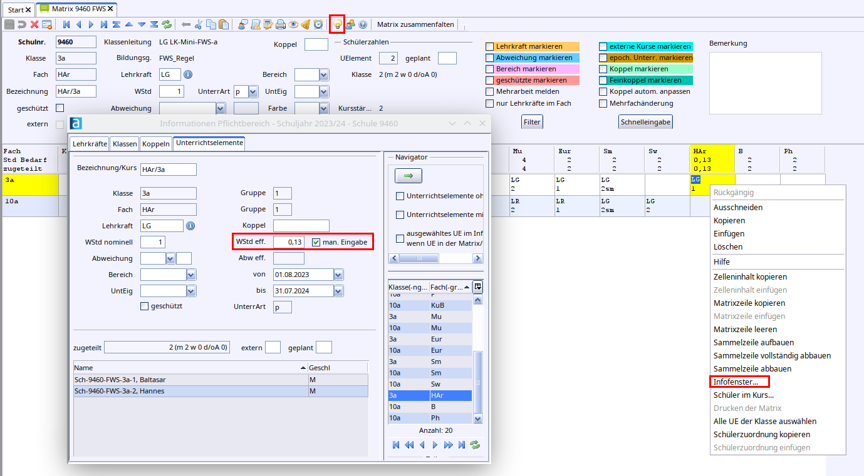Choose Matrixzeile kopieren in context menu

[x=749, y=303]
